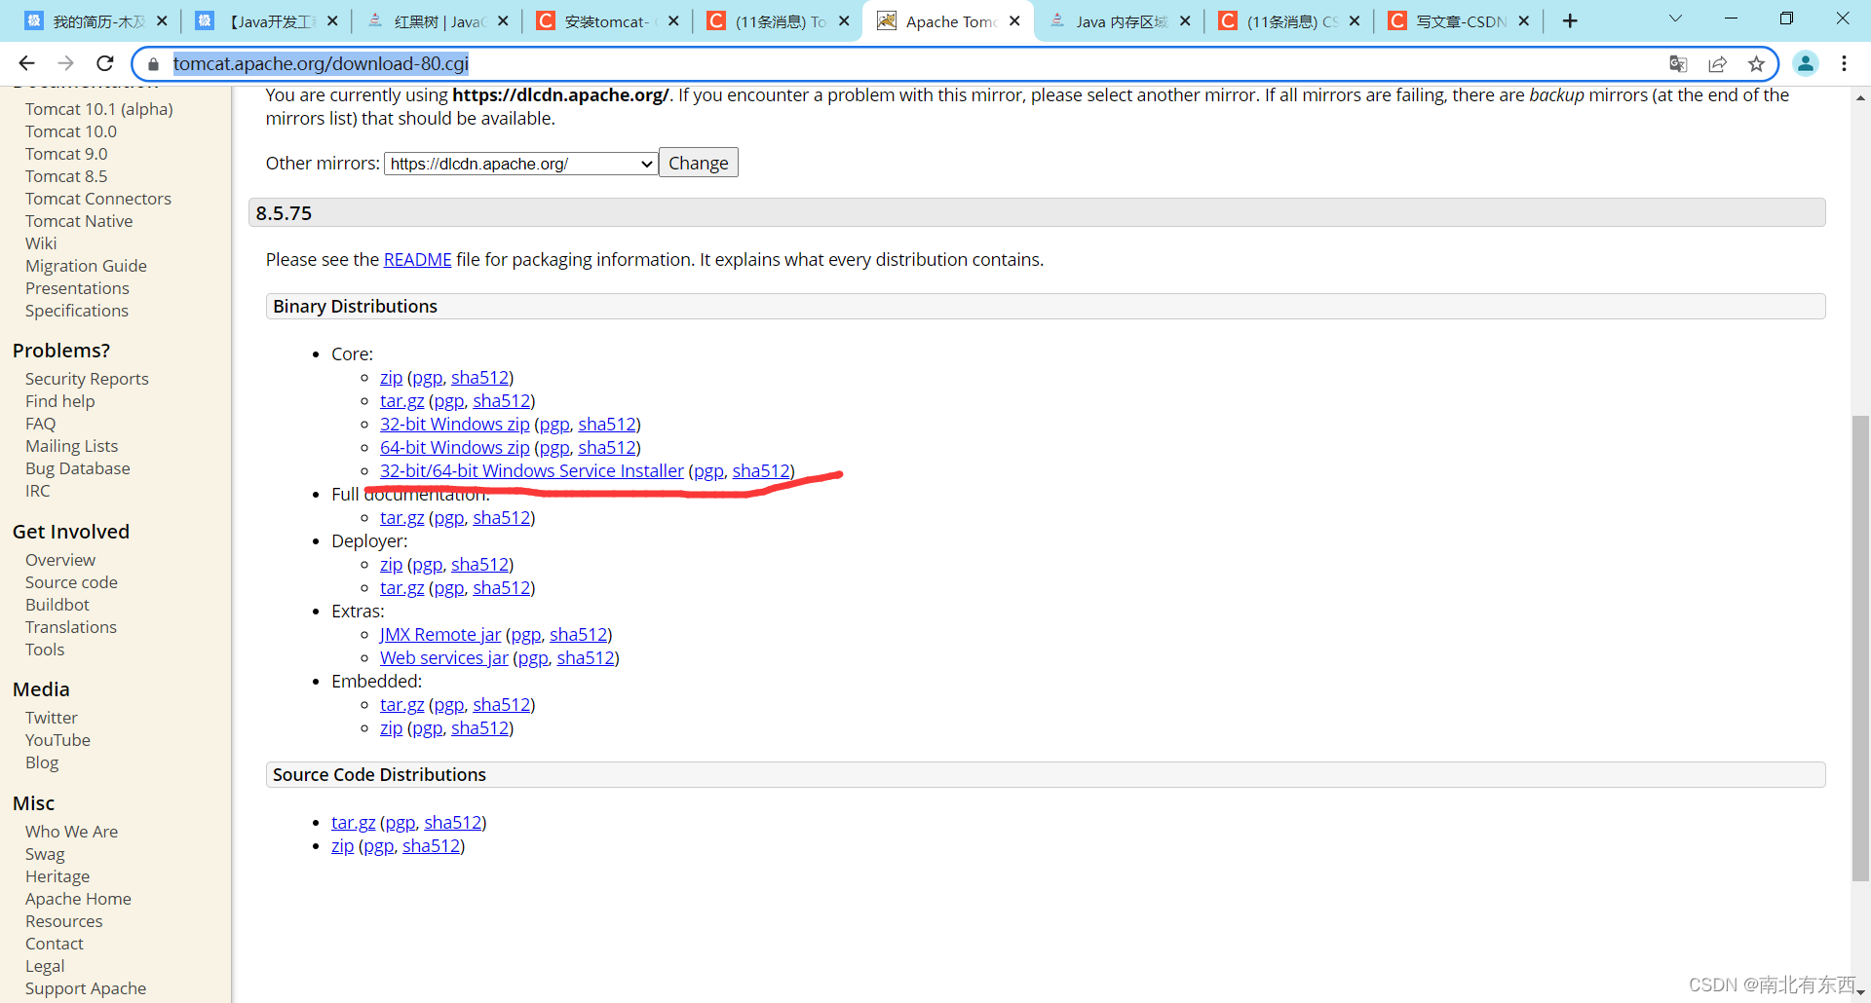
Task: Open the FAQ sidebar link
Action: pyautogui.click(x=40, y=424)
